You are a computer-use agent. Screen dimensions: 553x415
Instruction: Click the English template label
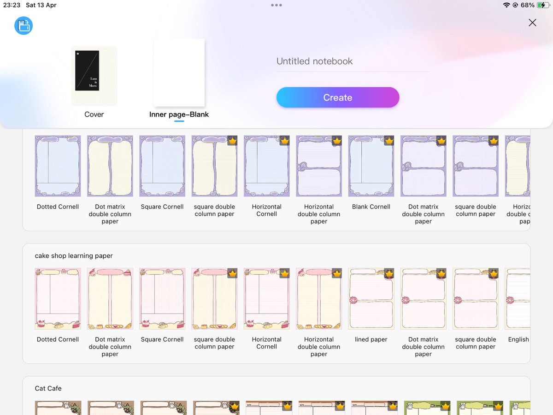click(x=518, y=339)
